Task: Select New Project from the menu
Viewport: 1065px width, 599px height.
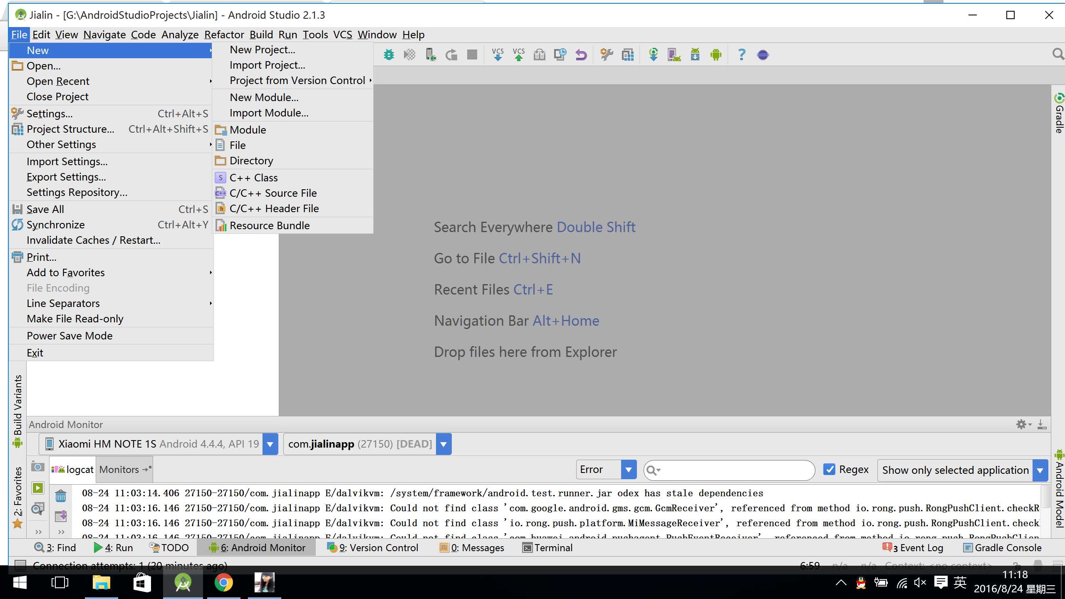Action: [x=262, y=49]
